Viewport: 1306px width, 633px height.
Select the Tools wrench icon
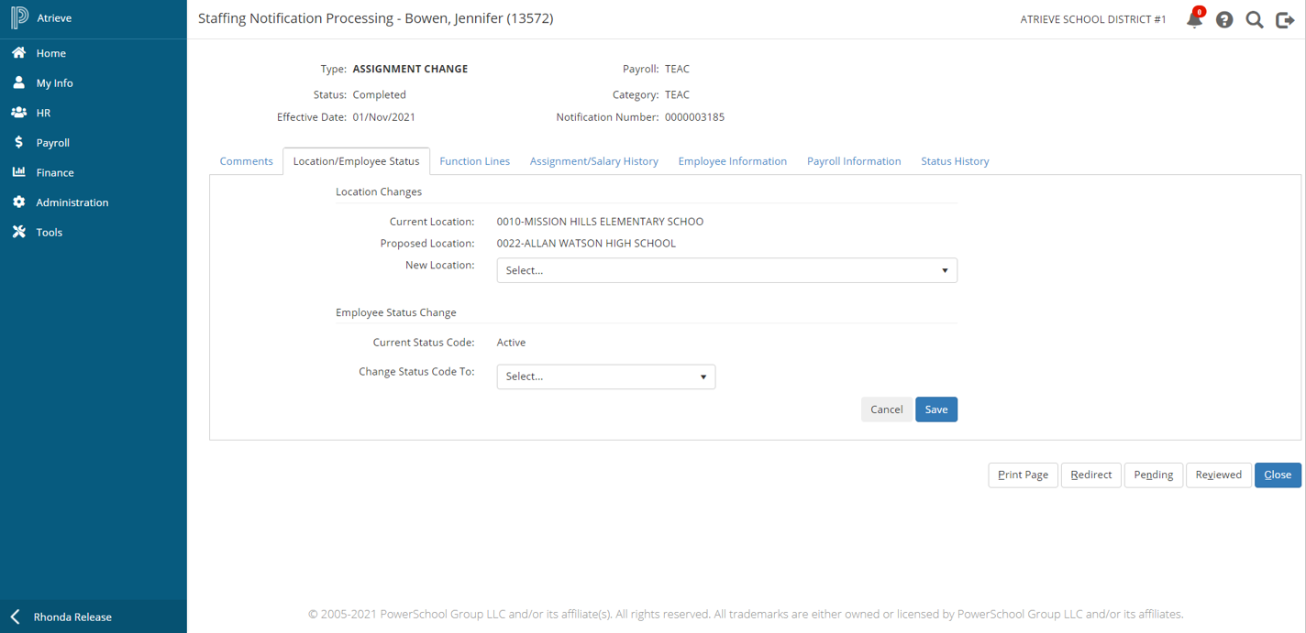pos(18,232)
